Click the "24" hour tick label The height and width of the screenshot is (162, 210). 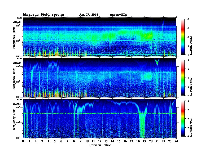click(176, 141)
